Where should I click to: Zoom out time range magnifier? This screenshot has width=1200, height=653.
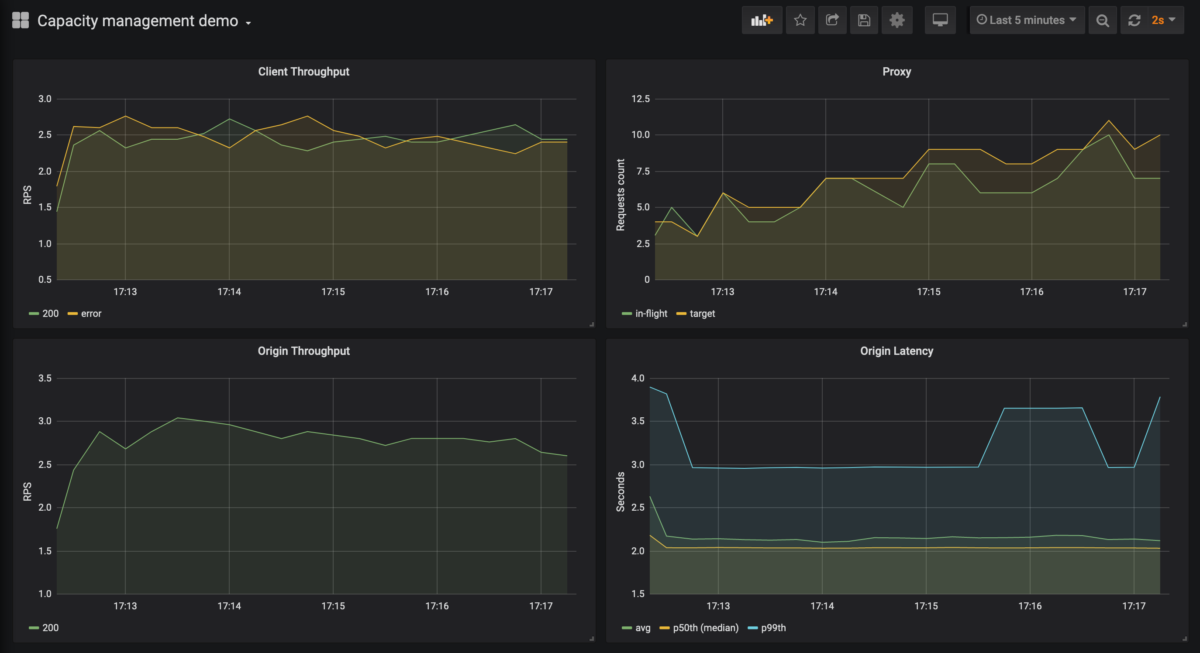pos(1102,20)
